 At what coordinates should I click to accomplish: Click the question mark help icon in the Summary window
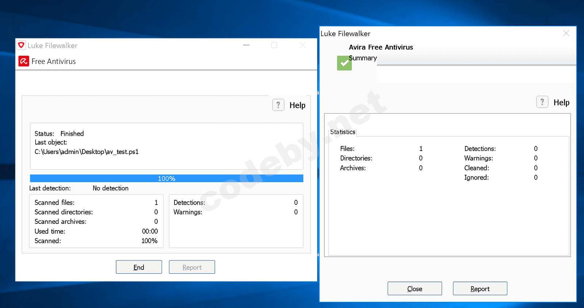coord(542,102)
